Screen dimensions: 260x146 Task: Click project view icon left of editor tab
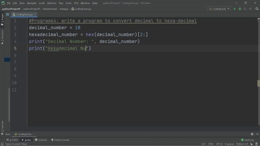[x=8, y=15]
